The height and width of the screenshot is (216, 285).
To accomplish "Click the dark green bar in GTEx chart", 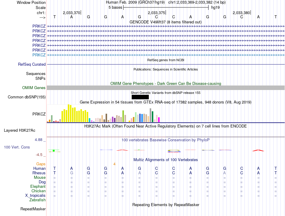I will pyautogui.click(x=152, y=117).
